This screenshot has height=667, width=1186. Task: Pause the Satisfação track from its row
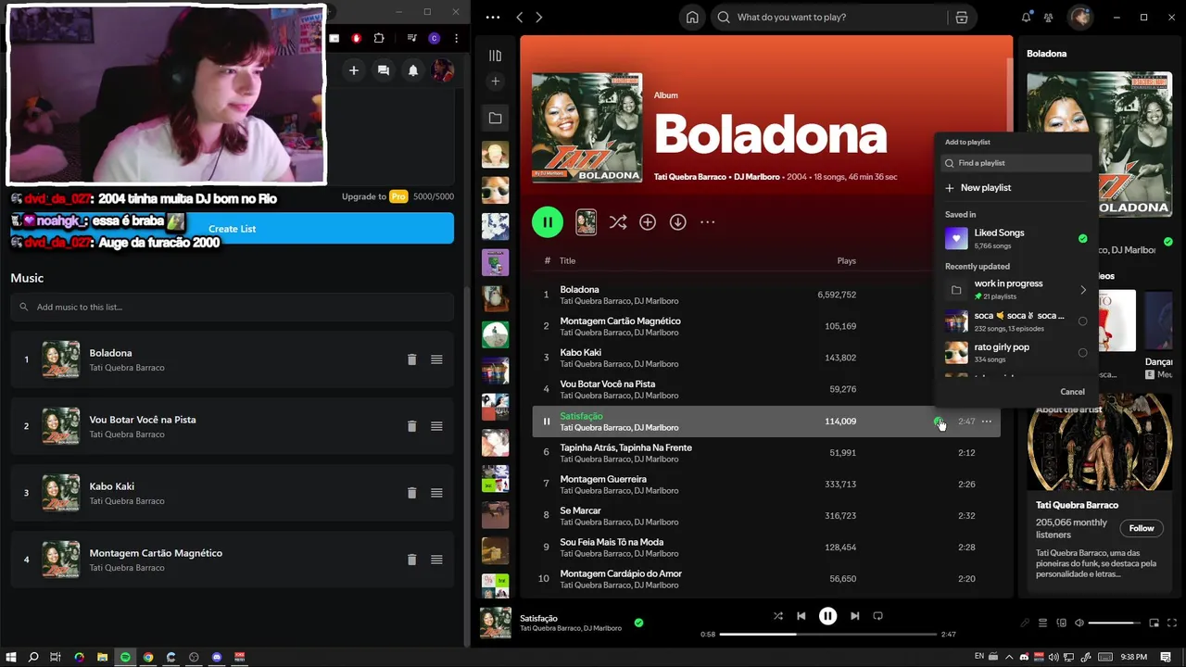pos(546,422)
